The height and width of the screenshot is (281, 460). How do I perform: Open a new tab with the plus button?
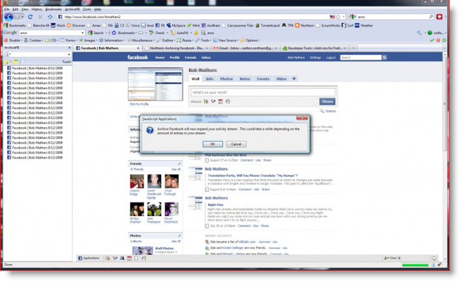354,48
